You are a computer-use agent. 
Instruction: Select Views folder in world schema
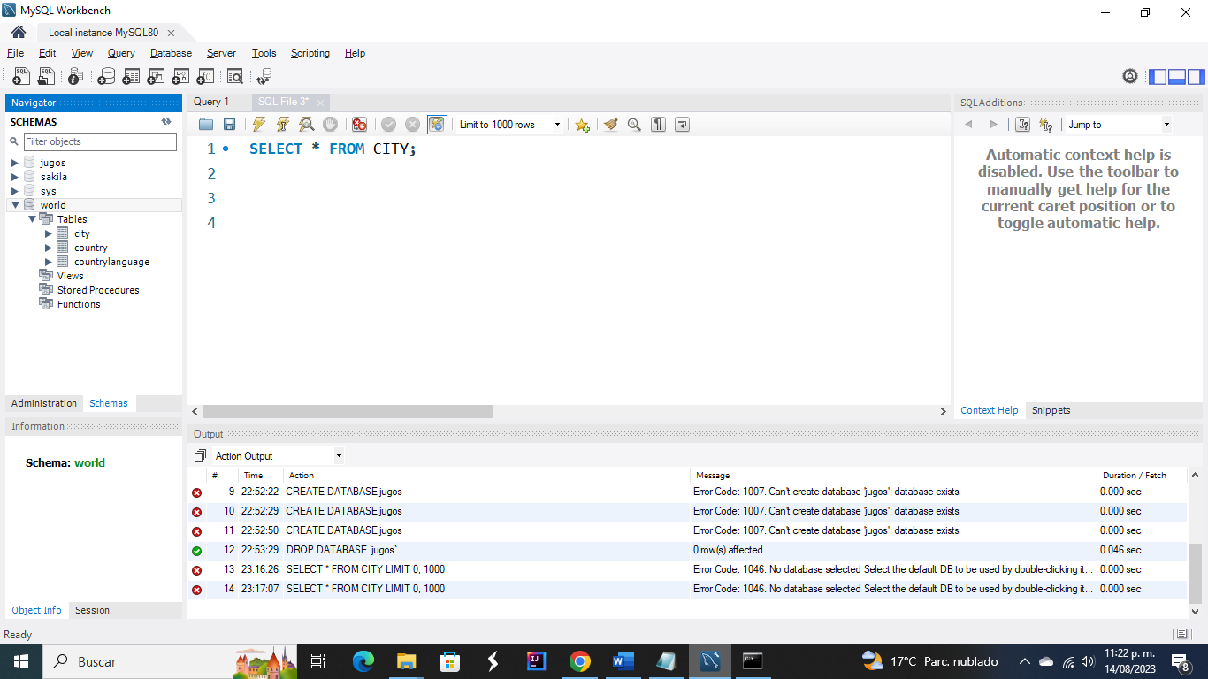[x=71, y=276]
